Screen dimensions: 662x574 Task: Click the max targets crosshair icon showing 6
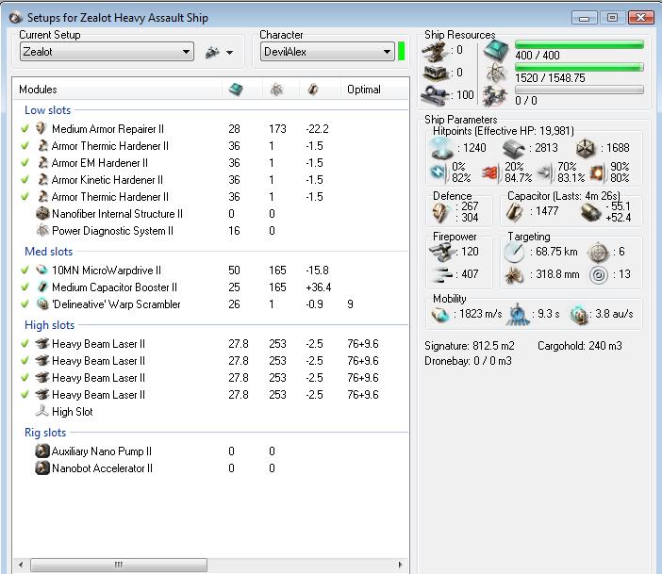coord(598,253)
